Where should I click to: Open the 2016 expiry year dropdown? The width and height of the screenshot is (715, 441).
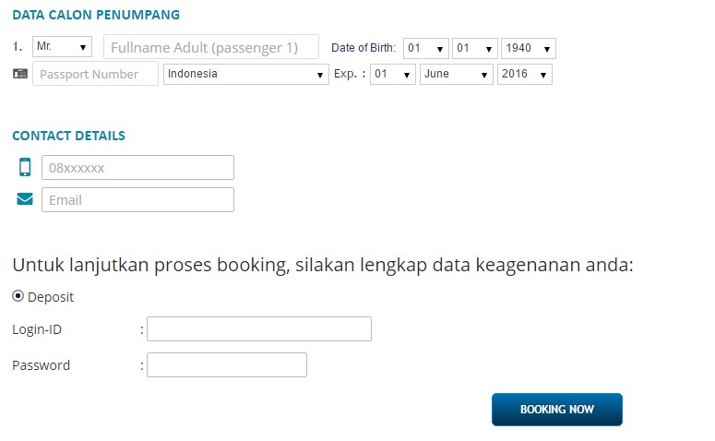click(524, 74)
